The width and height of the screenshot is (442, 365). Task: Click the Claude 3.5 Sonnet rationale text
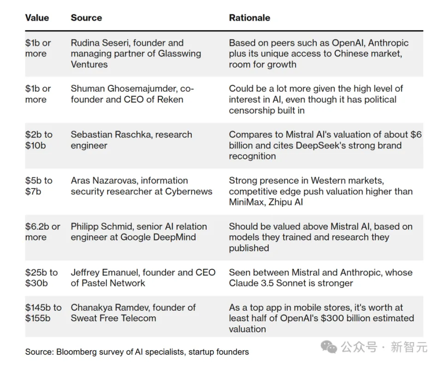[320, 277]
